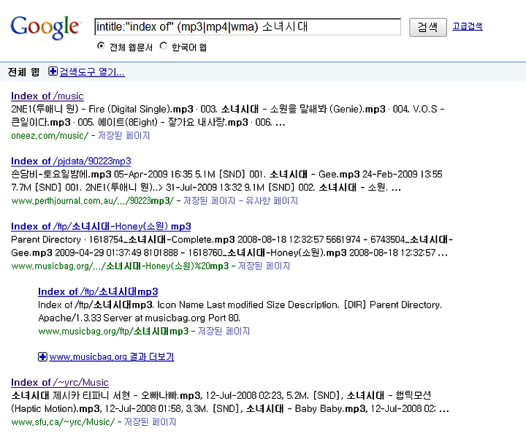Click the 전체 웹 label in results bar
This screenshot has width=526, height=439.
[23, 72]
